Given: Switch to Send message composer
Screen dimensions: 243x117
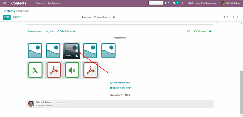Looking at the screenshot, I should pos(35,31).
